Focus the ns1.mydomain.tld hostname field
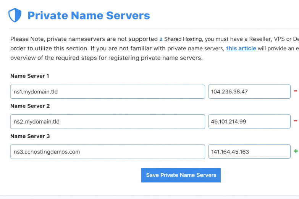This screenshot has width=299, height=199. pyautogui.click(x=107, y=91)
